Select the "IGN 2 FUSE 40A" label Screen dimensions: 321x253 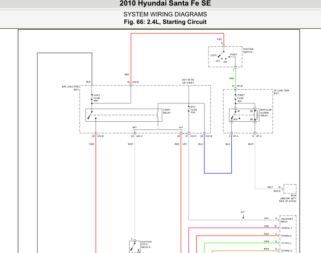tap(96, 98)
